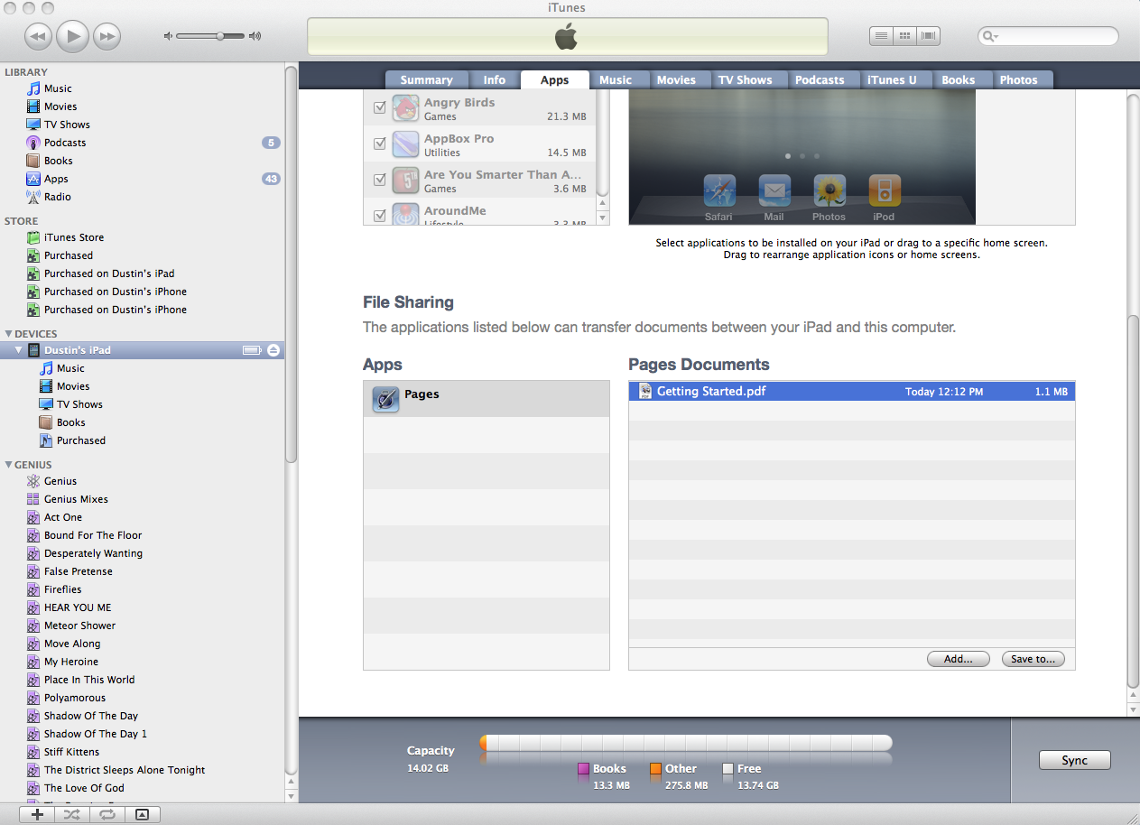The image size is (1140, 825).
Task: Open the Info tab
Action: [x=495, y=79]
